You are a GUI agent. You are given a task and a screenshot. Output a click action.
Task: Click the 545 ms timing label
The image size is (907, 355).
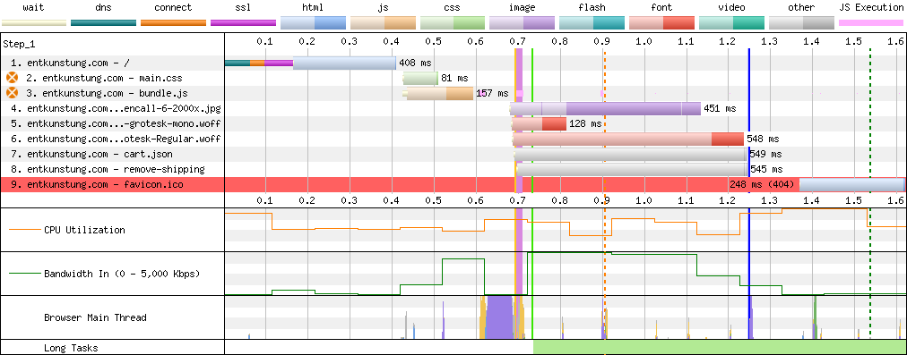coord(766,169)
